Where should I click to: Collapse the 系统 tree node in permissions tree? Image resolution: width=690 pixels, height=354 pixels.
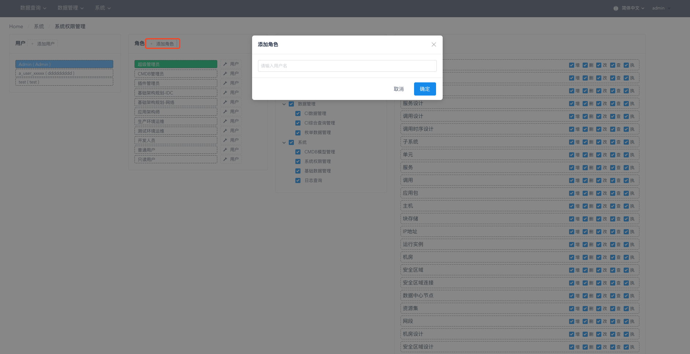[284, 143]
